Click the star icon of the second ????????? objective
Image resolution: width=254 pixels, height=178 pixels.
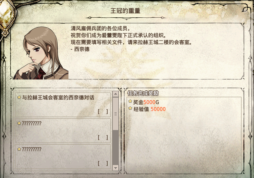[x=19, y=123]
